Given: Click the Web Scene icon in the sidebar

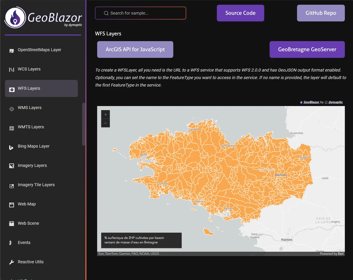Looking at the screenshot, I should [x=11, y=223].
